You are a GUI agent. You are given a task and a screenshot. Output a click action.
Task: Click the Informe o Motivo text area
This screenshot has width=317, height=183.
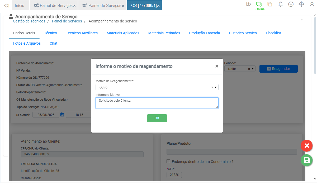point(157,103)
